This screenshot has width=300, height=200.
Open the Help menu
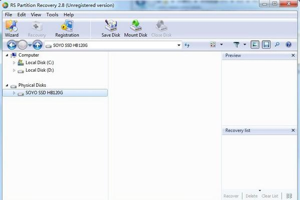point(69,15)
